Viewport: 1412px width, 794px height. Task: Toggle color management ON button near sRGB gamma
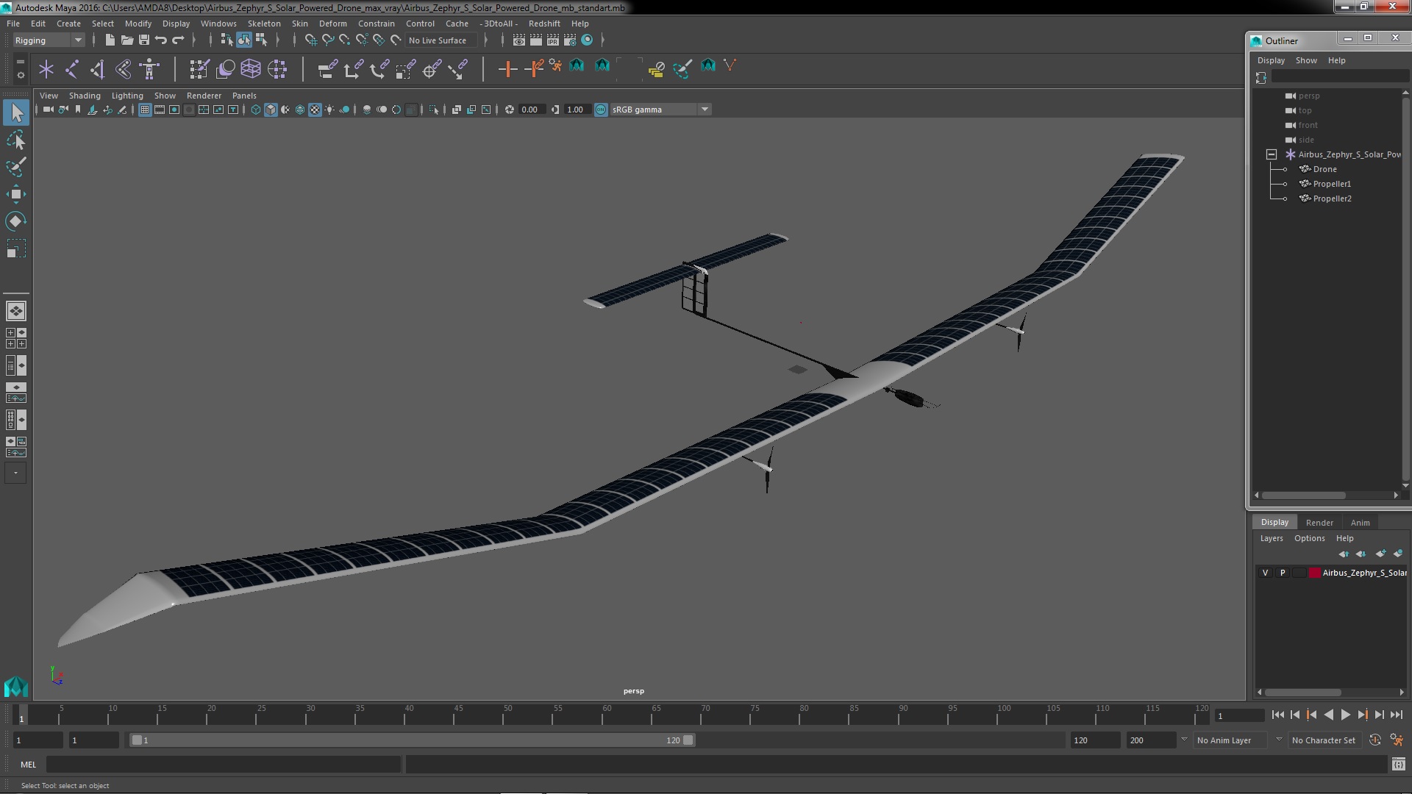pyautogui.click(x=601, y=110)
